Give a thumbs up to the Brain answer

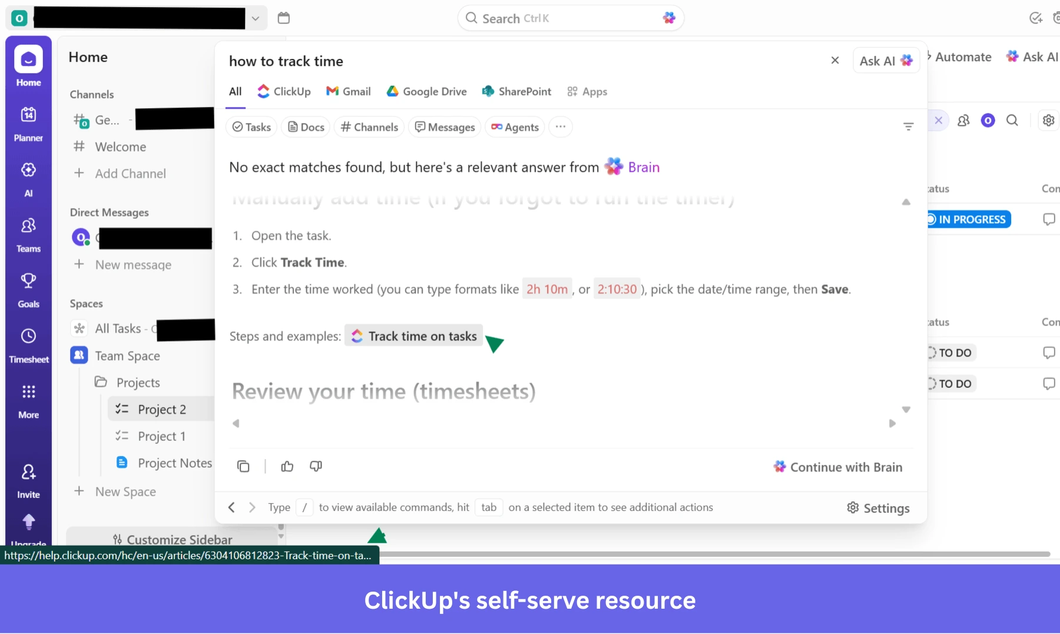tap(287, 466)
